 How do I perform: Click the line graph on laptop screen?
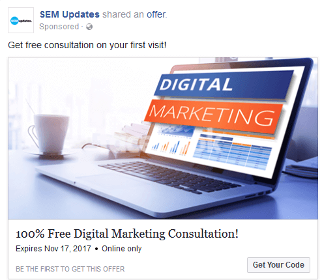175,131
